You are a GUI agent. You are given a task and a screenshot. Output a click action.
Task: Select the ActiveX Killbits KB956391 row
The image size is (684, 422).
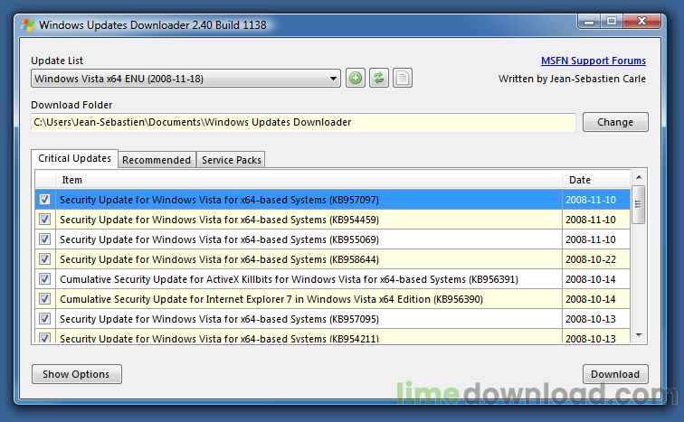(x=332, y=279)
